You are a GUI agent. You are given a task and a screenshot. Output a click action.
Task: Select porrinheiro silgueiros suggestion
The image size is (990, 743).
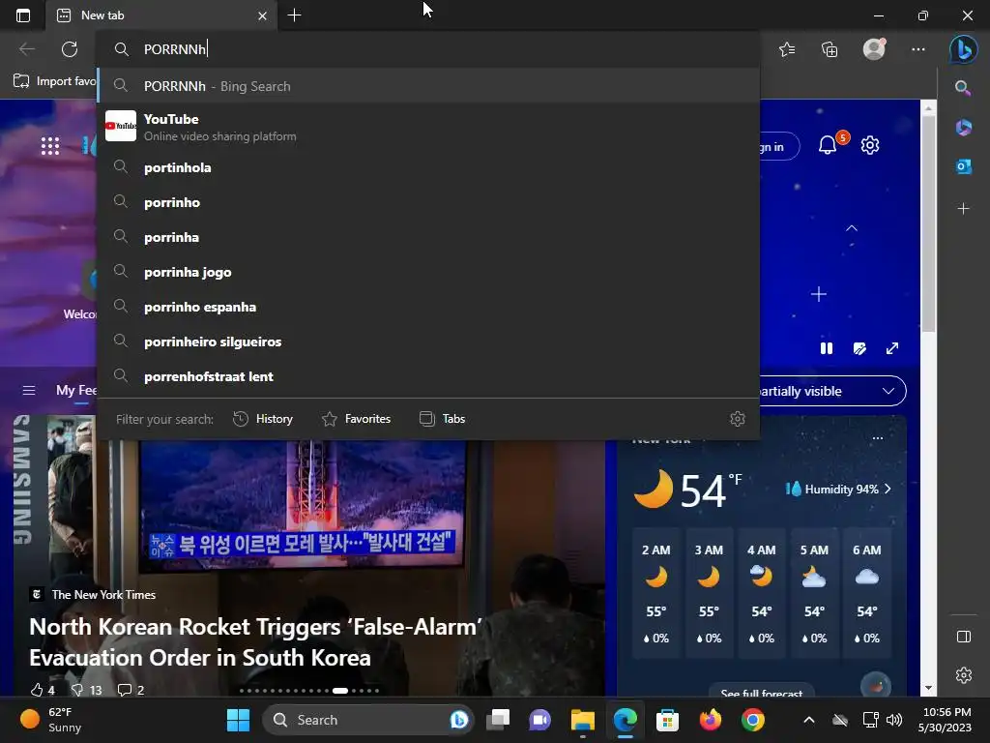(x=428, y=342)
